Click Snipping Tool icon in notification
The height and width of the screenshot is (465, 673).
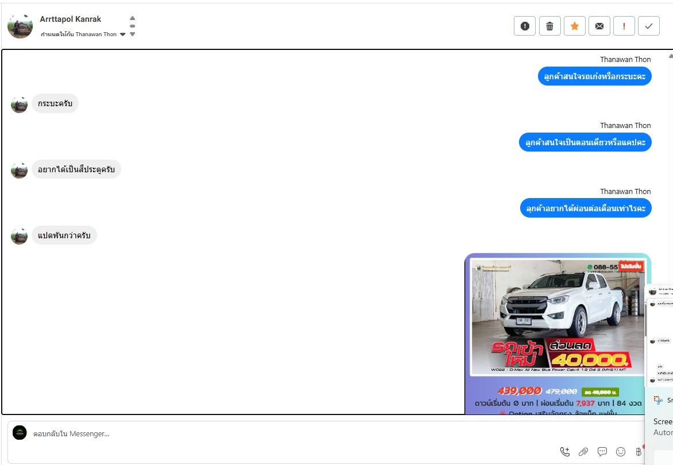point(658,400)
